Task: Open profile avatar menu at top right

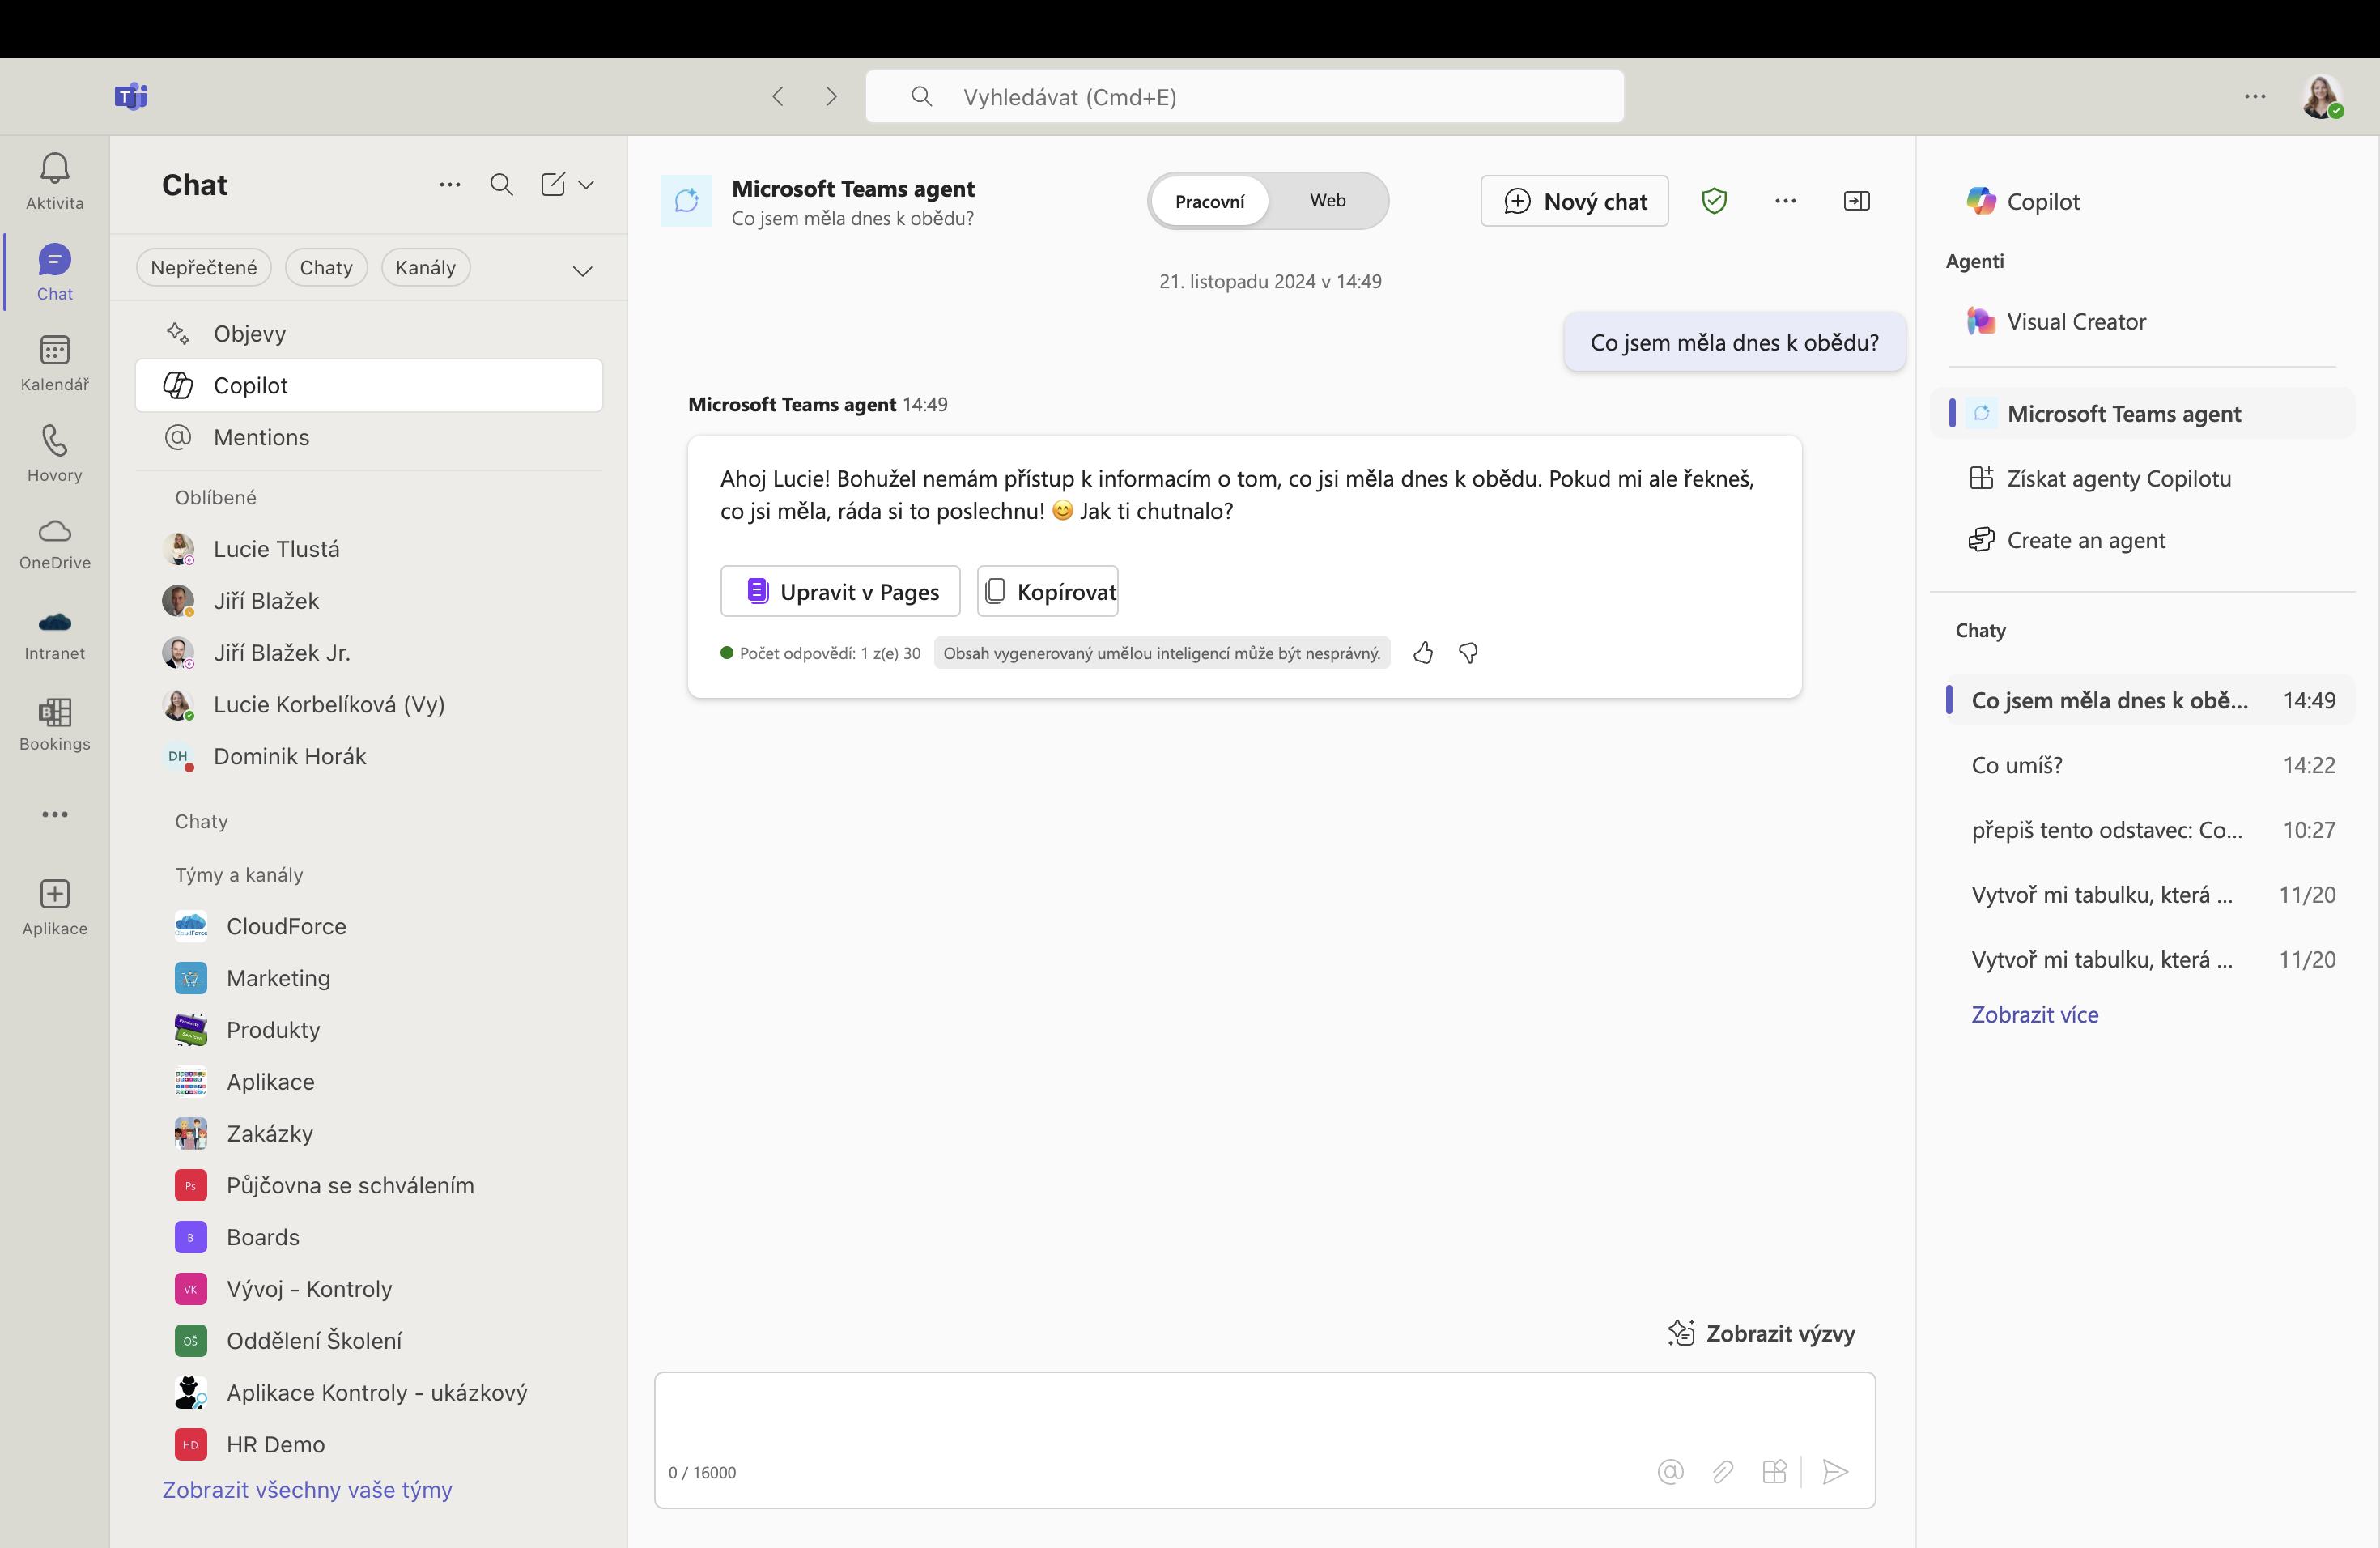Action: click(x=2321, y=97)
